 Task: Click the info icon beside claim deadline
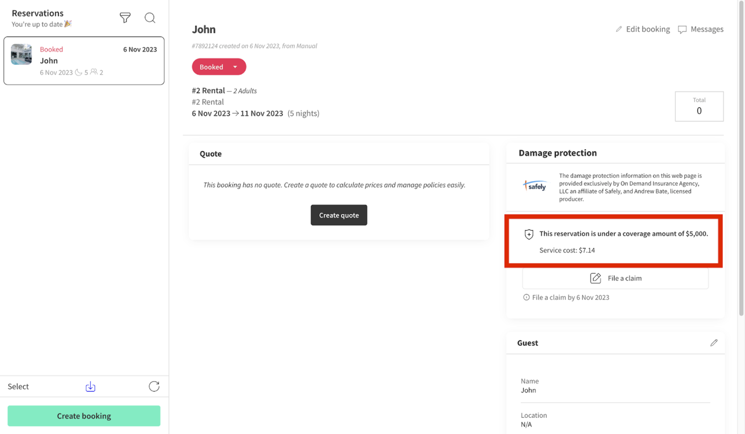(x=526, y=297)
